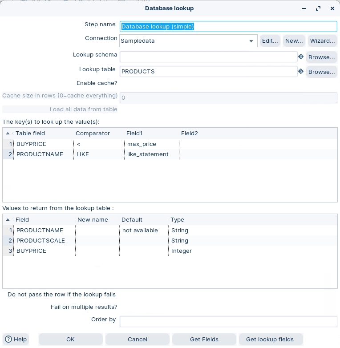This screenshot has width=340, height=348.
Task: Click in the Order by field
Action: coord(228,321)
